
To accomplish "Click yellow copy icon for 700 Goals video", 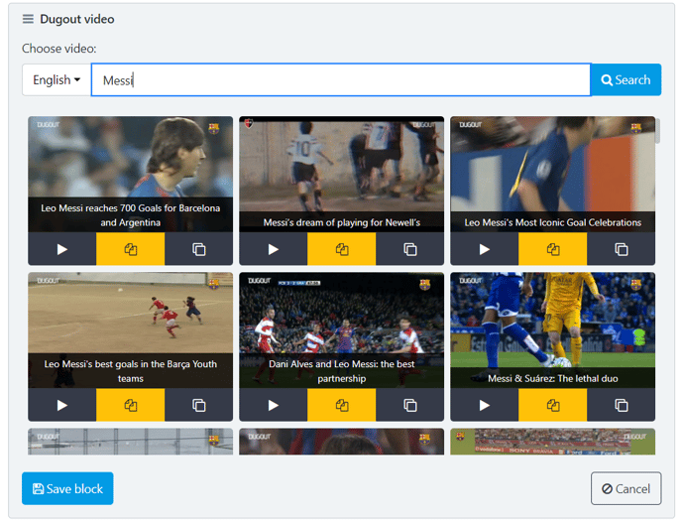I will click(x=131, y=249).
